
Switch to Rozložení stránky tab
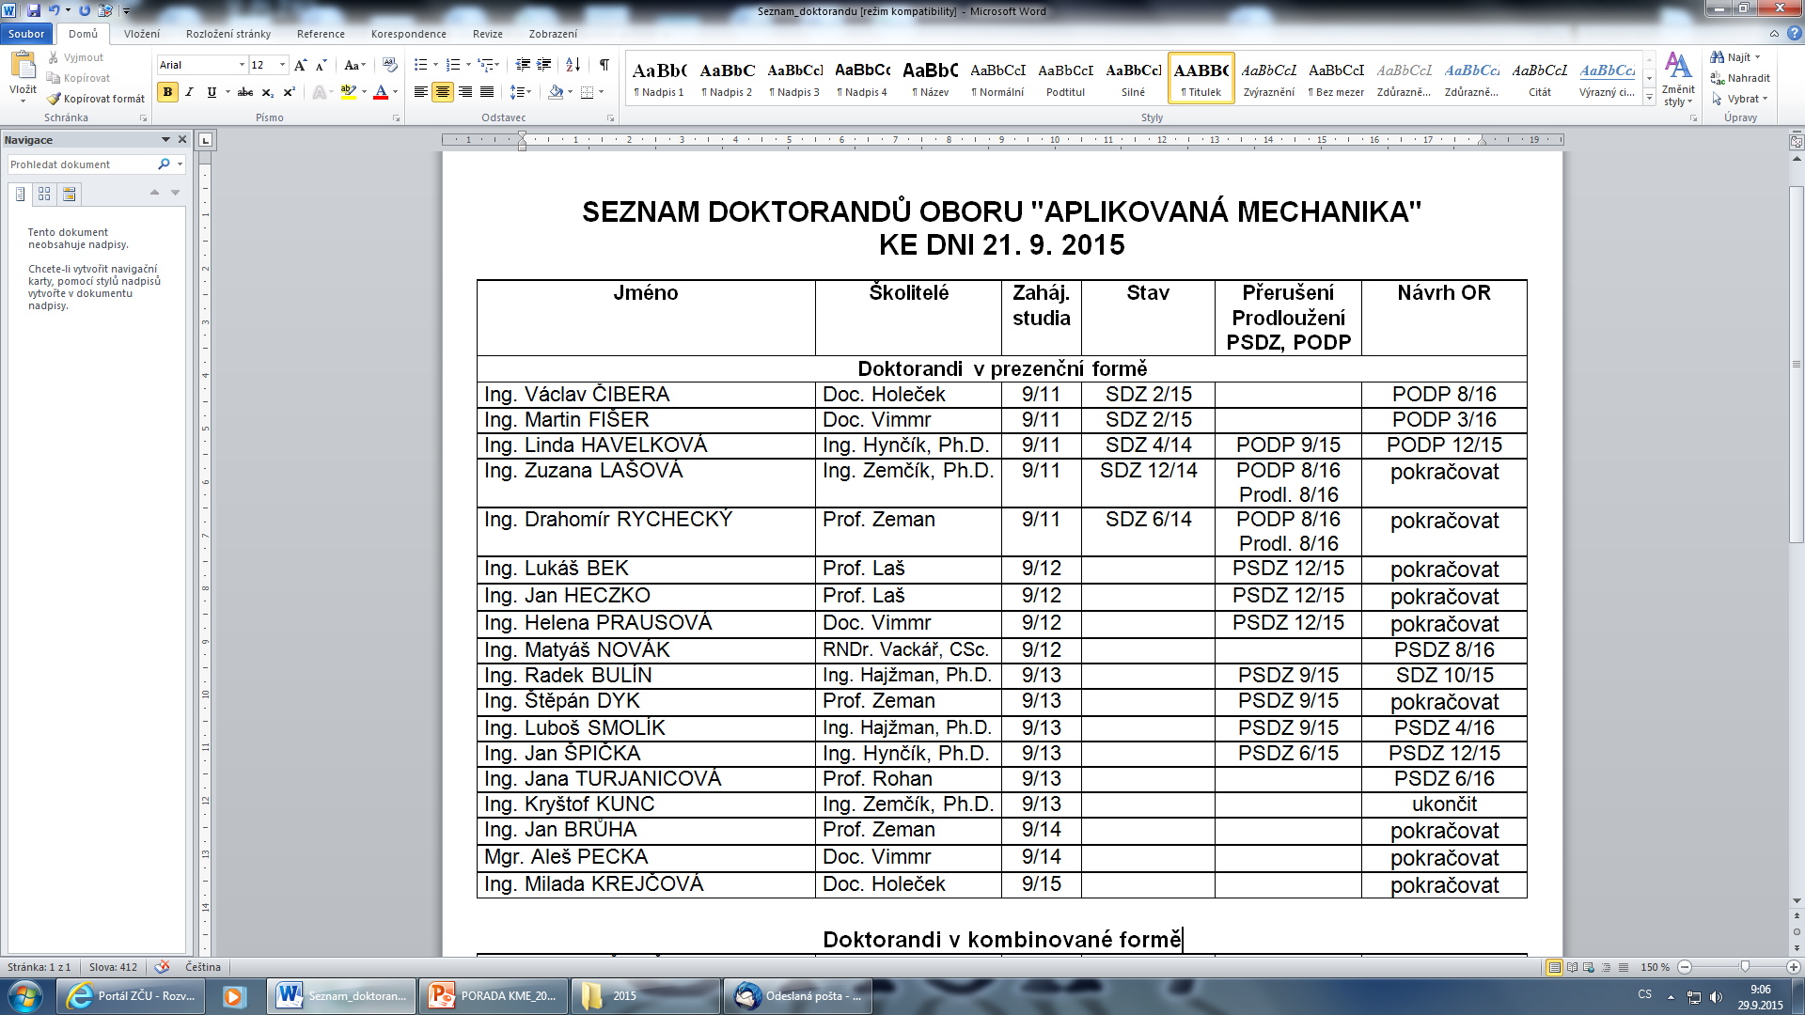[228, 34]
